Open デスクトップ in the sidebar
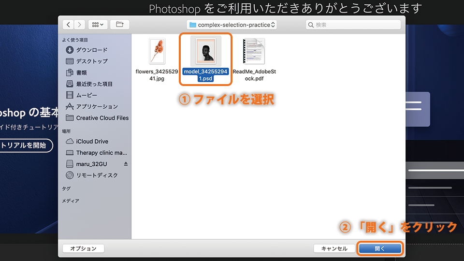This screenshot has height=261, width=464. point(92,61)
